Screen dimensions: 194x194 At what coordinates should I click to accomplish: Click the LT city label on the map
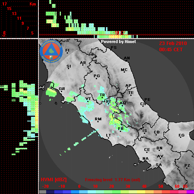pos(109,135)
